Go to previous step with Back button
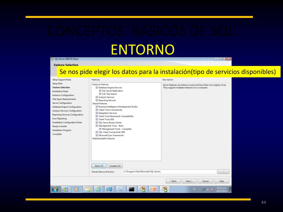The image size is (283, 212). pos(173,181)
